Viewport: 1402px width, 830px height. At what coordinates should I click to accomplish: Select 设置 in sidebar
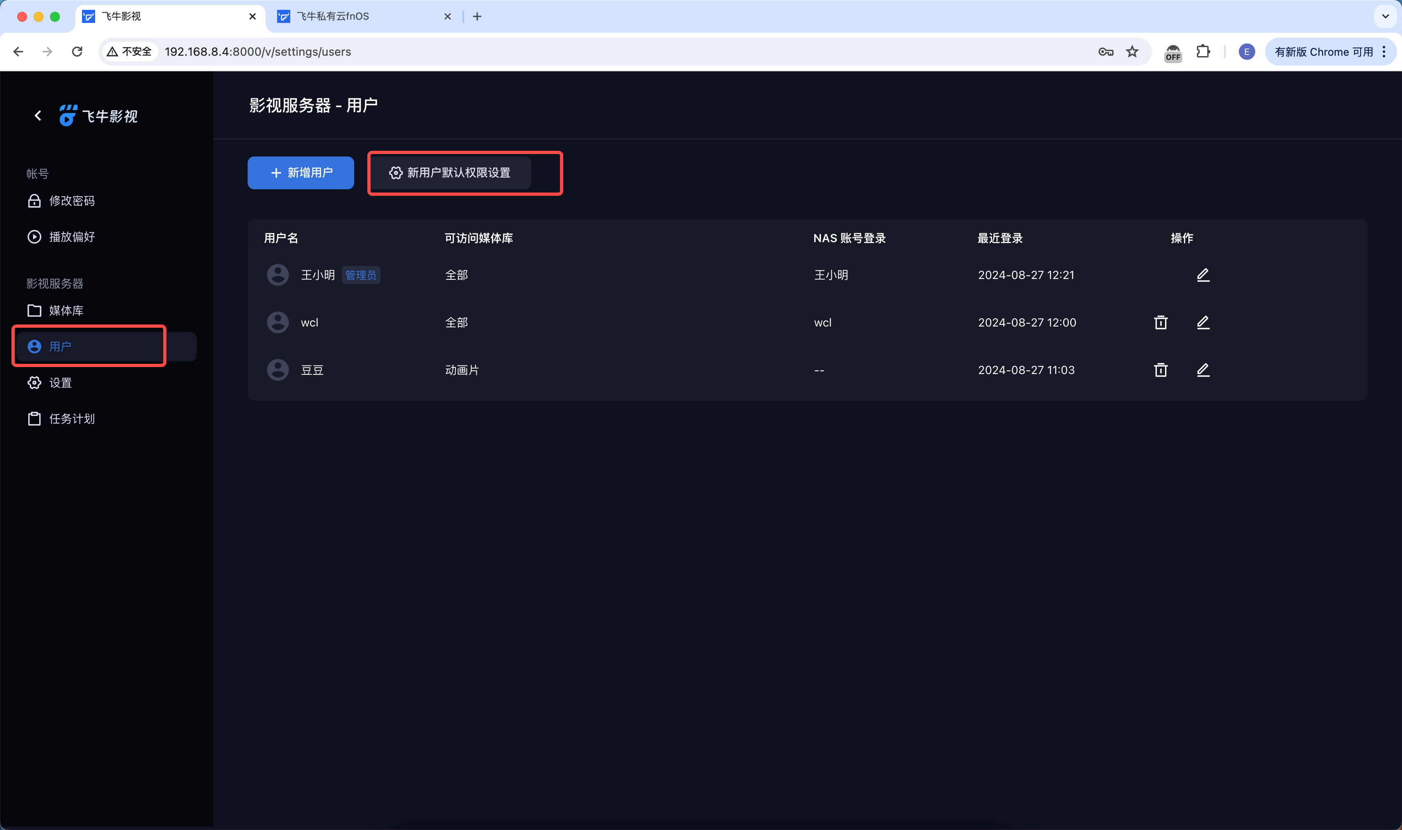(60, 383)
